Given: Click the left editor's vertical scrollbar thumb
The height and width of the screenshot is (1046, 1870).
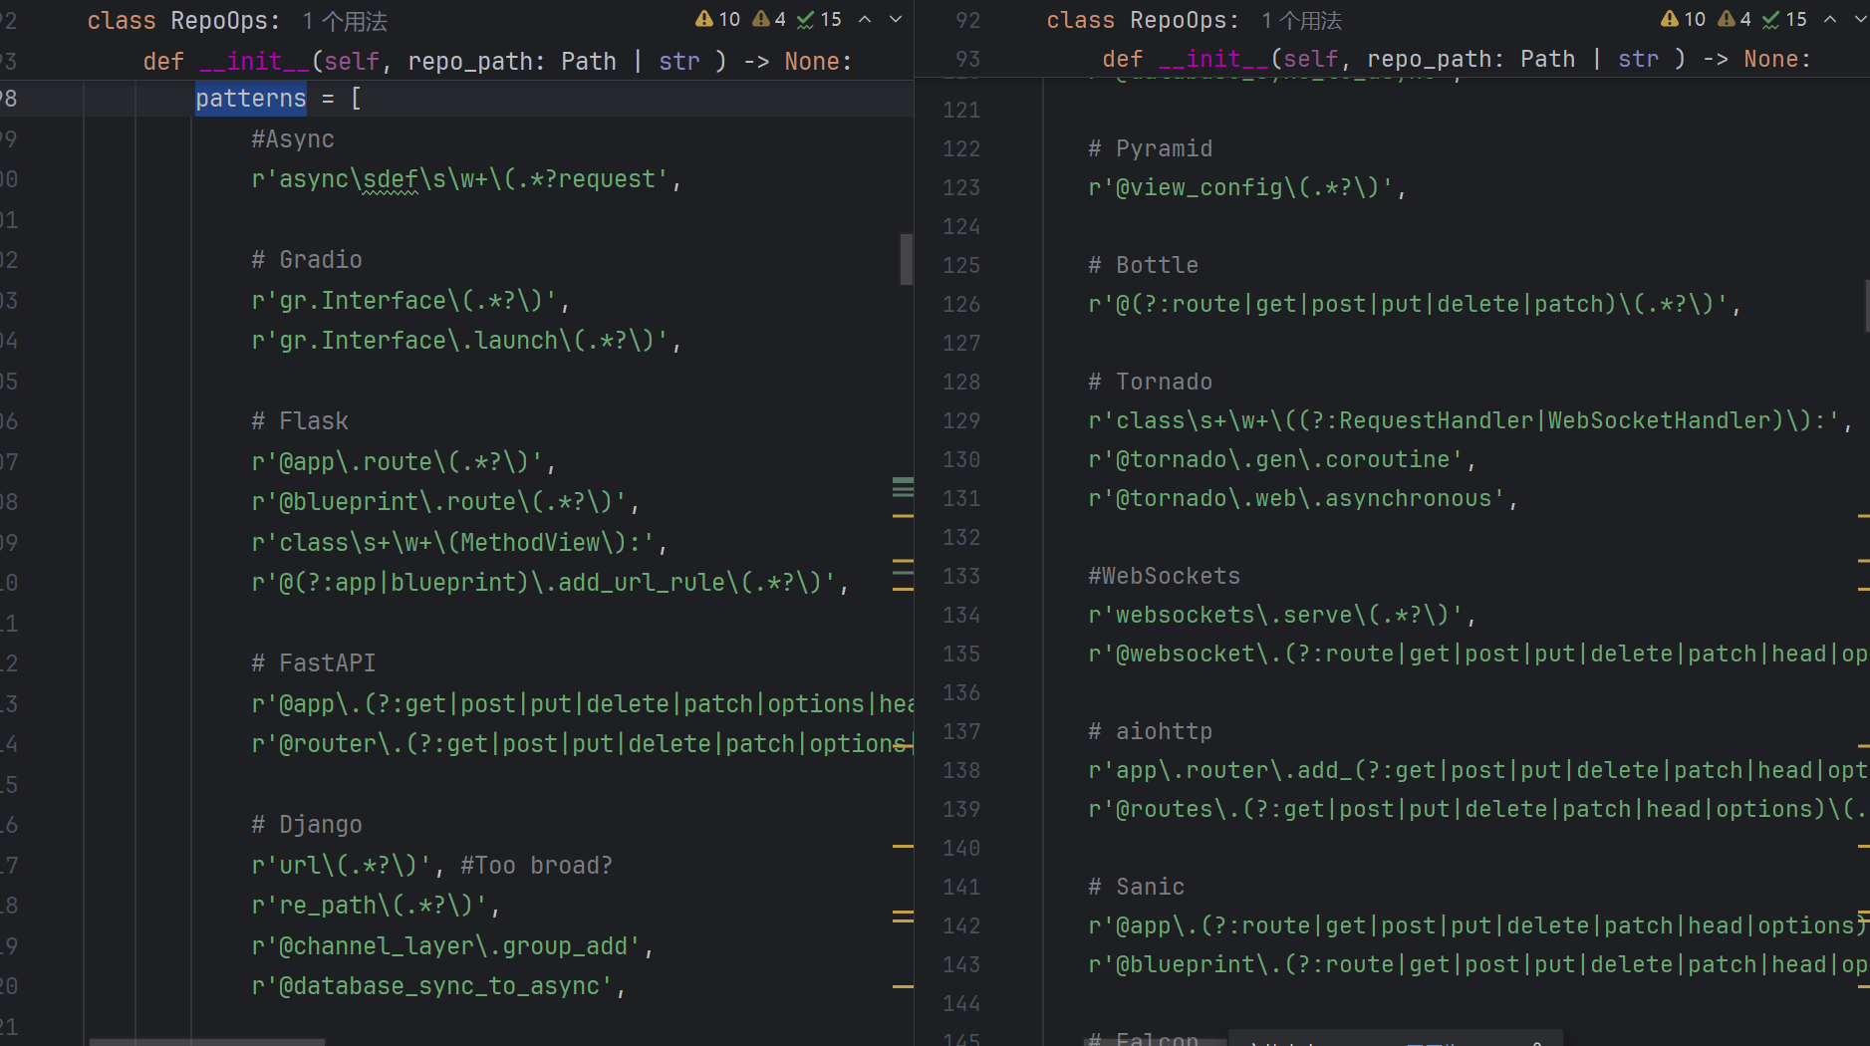Looking at the screenshot, I should (x=906, y=259).
